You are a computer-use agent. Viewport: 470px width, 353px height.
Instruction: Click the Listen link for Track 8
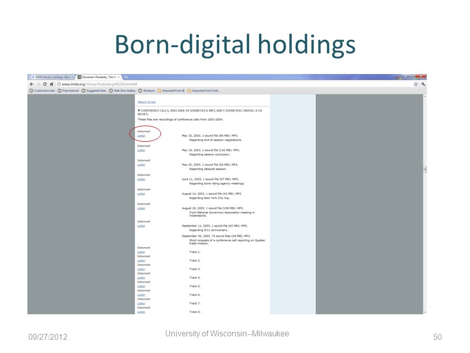(x=141, y=312)
